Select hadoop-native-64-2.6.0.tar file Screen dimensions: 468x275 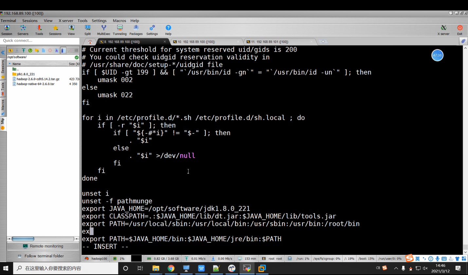coord(36,84)
